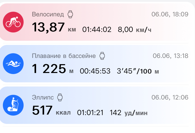Screen dimensions: 195x133
Task: Click the 8,00 км/ч average speed
Action: [x=135, y=29]
